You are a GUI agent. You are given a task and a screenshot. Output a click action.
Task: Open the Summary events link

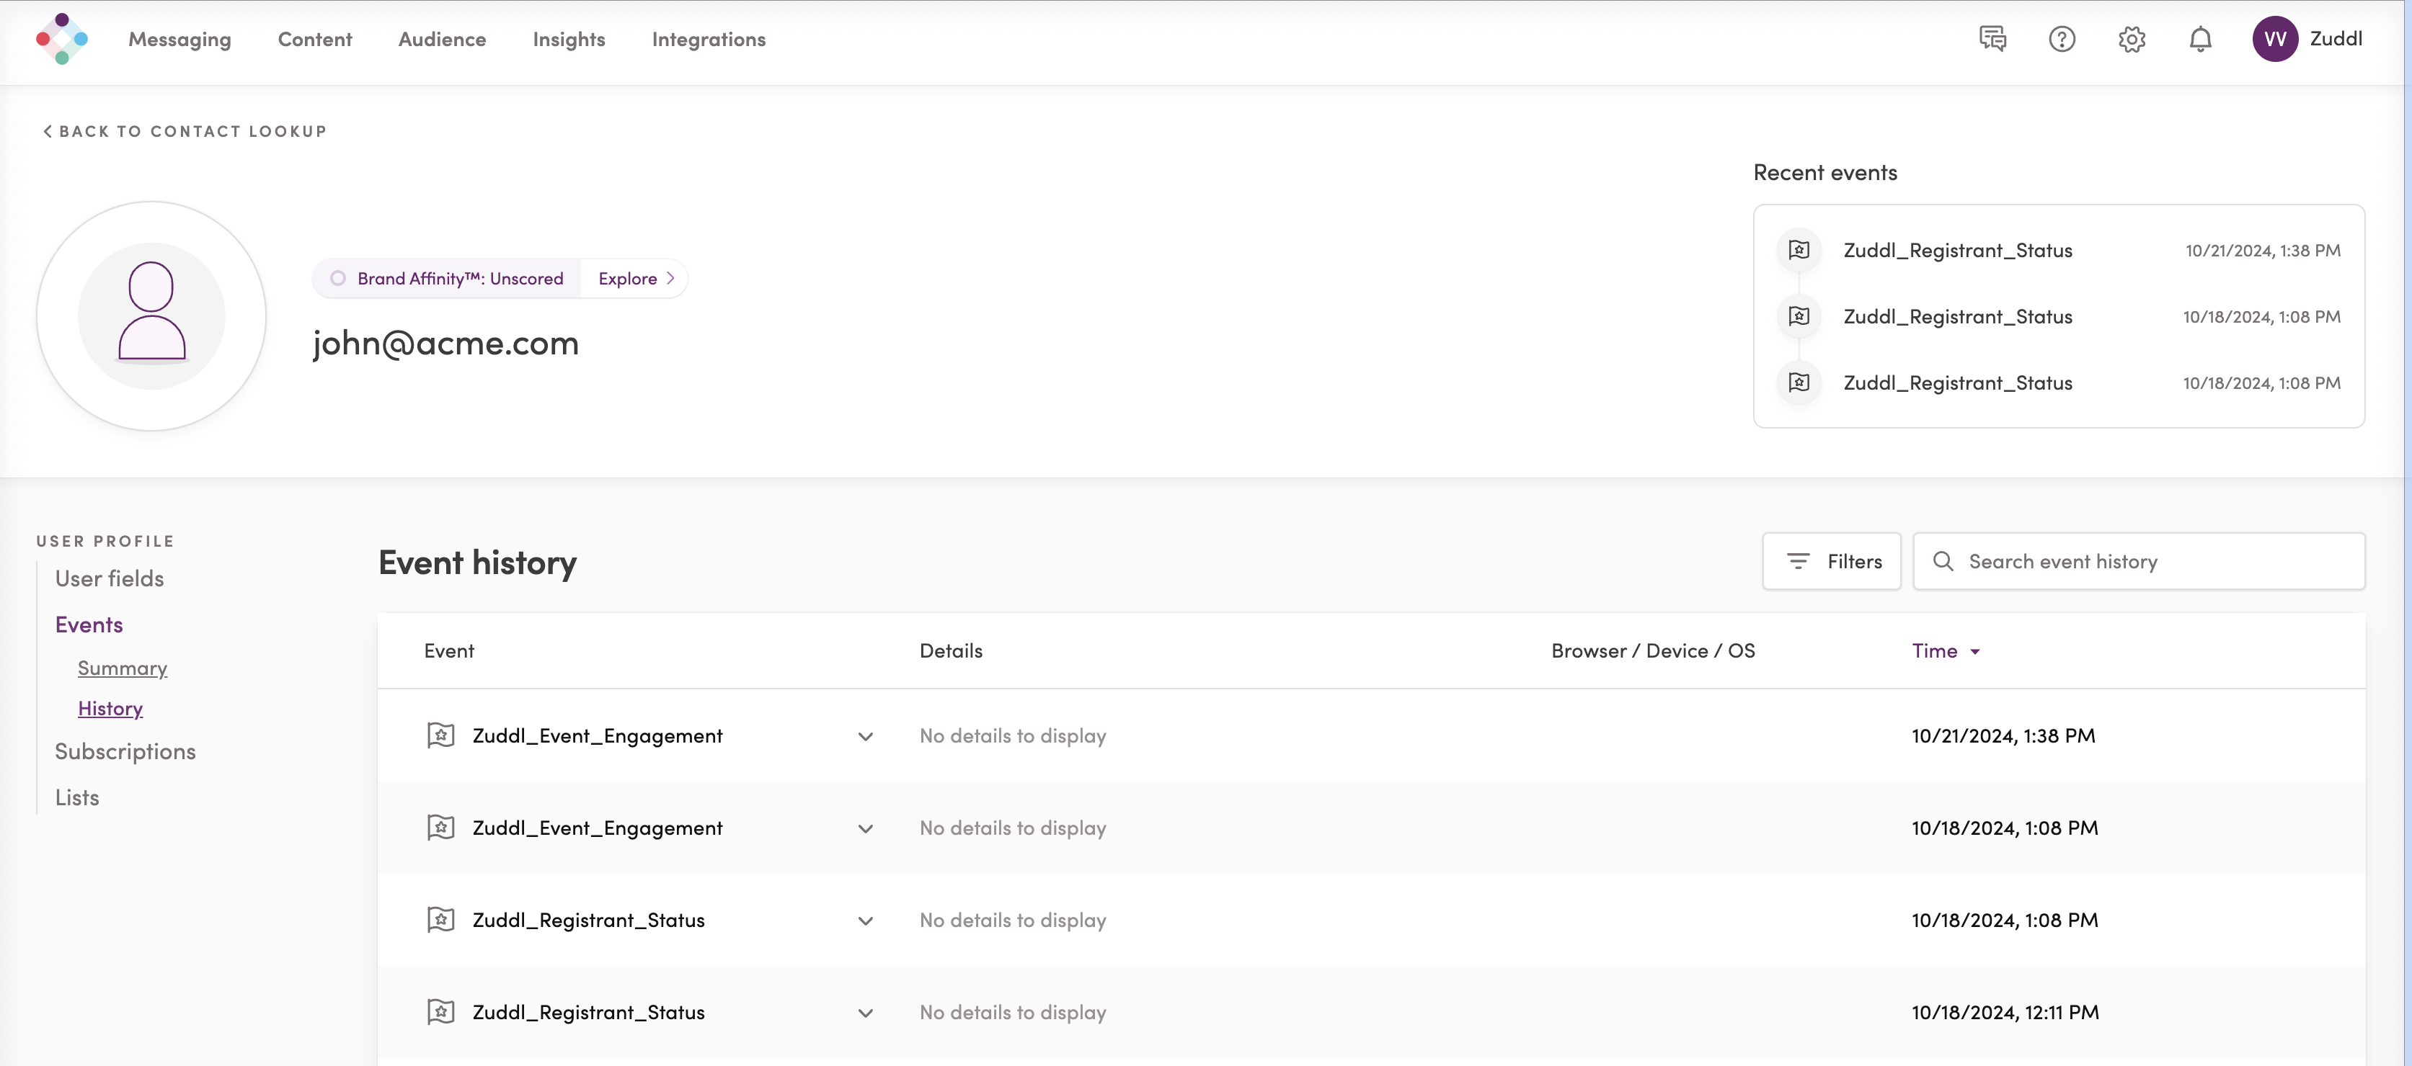[122, 668]
